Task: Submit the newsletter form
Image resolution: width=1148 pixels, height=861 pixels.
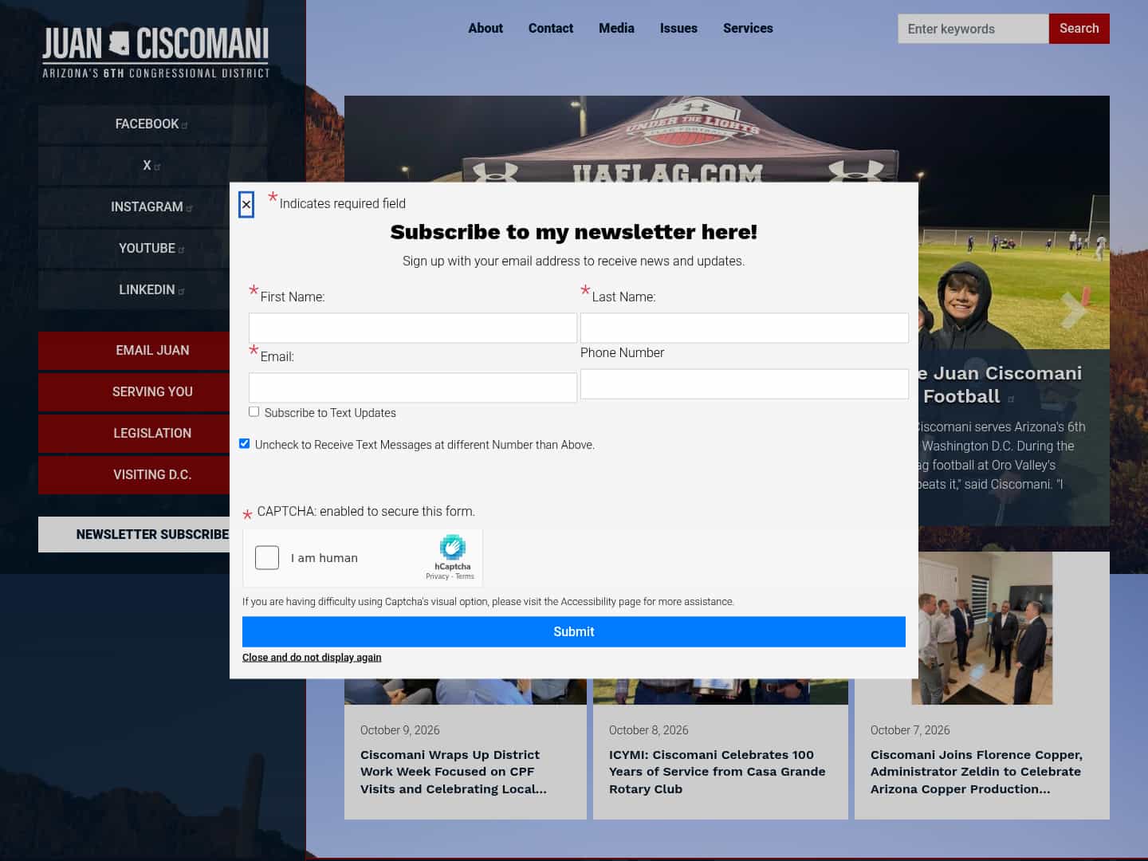Action: pyautogui.click(x=574, y=631)
